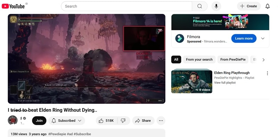Open the Elden Ring Playthrough title

[x=232, y=73]
